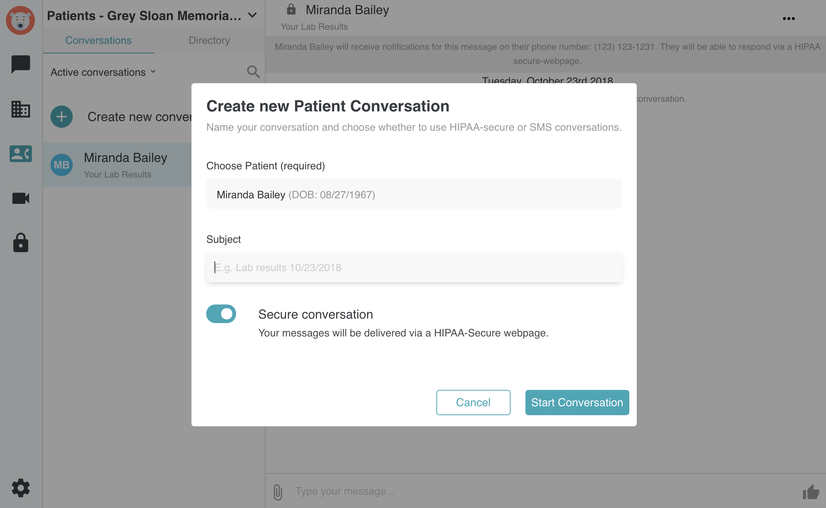
Task: Open the organization building icon
Action: [x=21, y=109]
